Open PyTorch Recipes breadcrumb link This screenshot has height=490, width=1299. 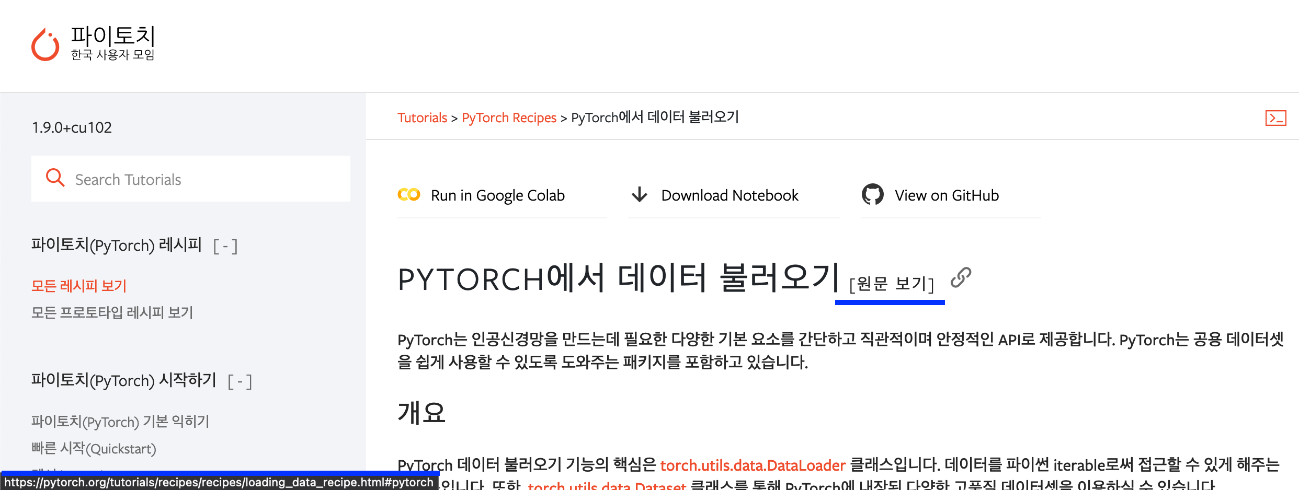(x=509, y=118)
